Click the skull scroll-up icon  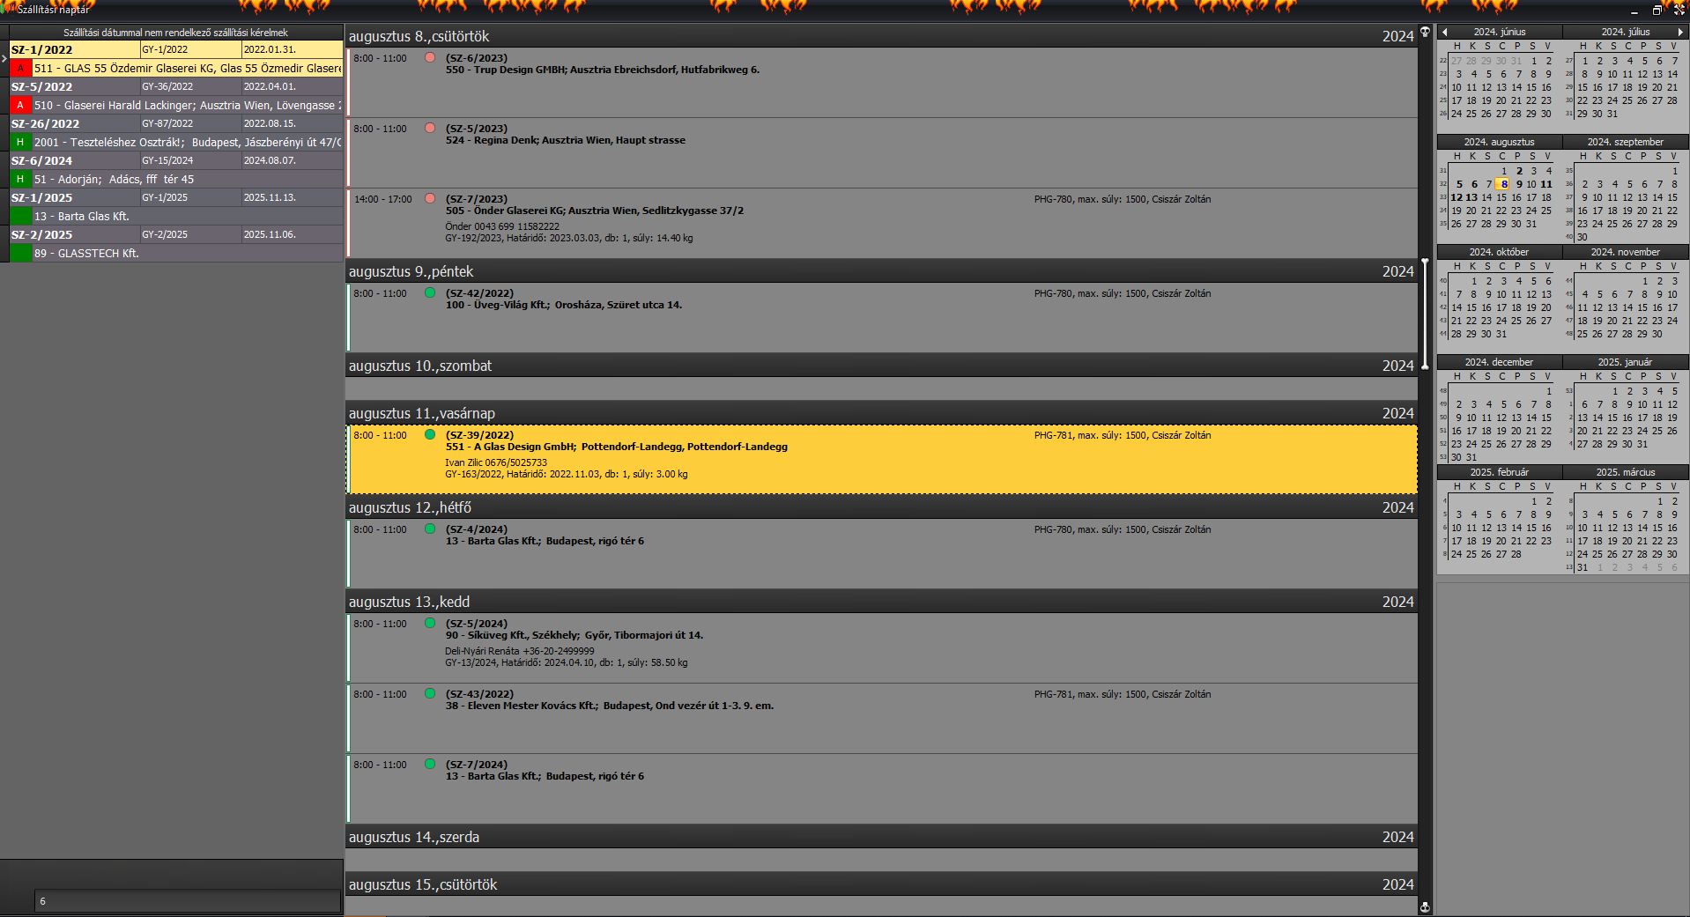pos(1425,33)
